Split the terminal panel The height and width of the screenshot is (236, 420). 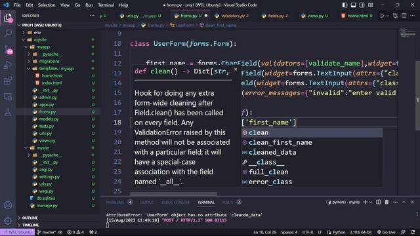(378, 203)
